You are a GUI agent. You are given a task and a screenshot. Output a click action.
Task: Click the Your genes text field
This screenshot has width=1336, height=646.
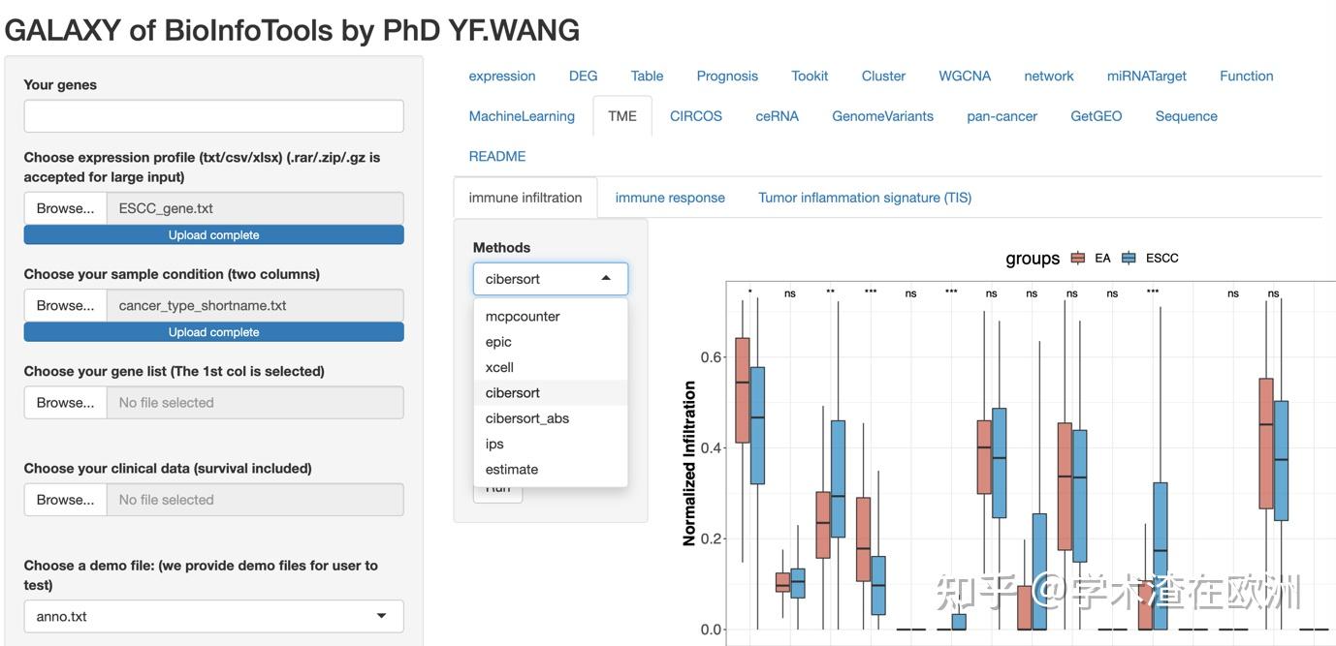pyautogui.click(x=213, y=116)
